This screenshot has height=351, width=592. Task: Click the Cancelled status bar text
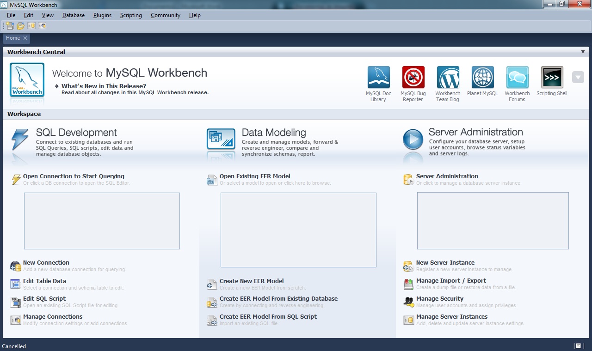(x=14, y=346)
